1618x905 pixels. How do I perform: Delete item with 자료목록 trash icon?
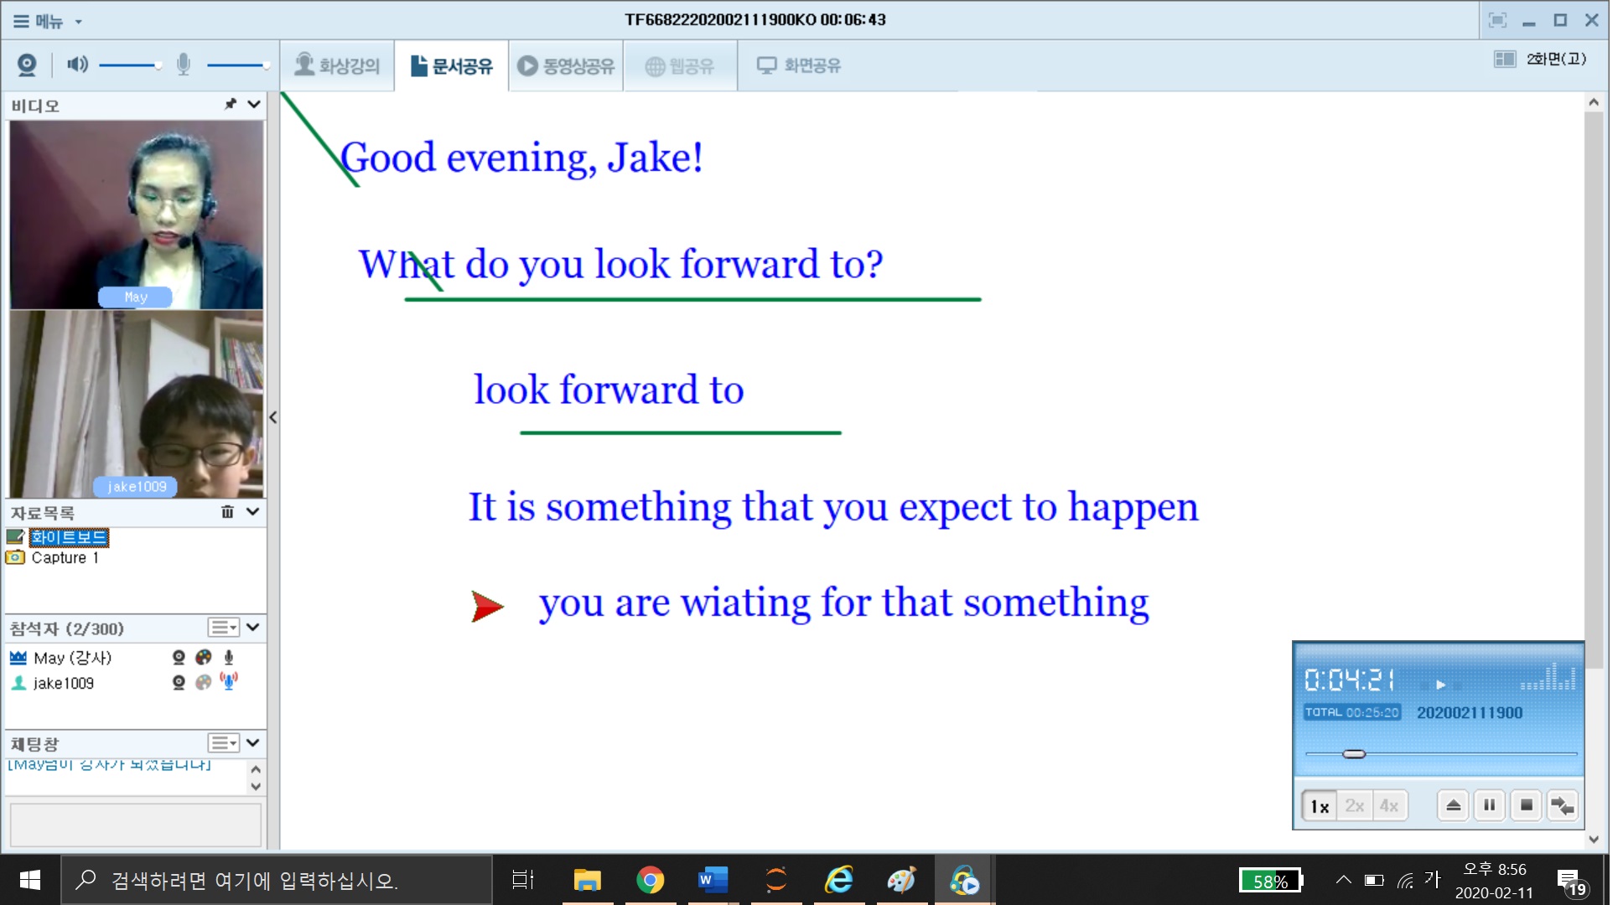[227, 511]
